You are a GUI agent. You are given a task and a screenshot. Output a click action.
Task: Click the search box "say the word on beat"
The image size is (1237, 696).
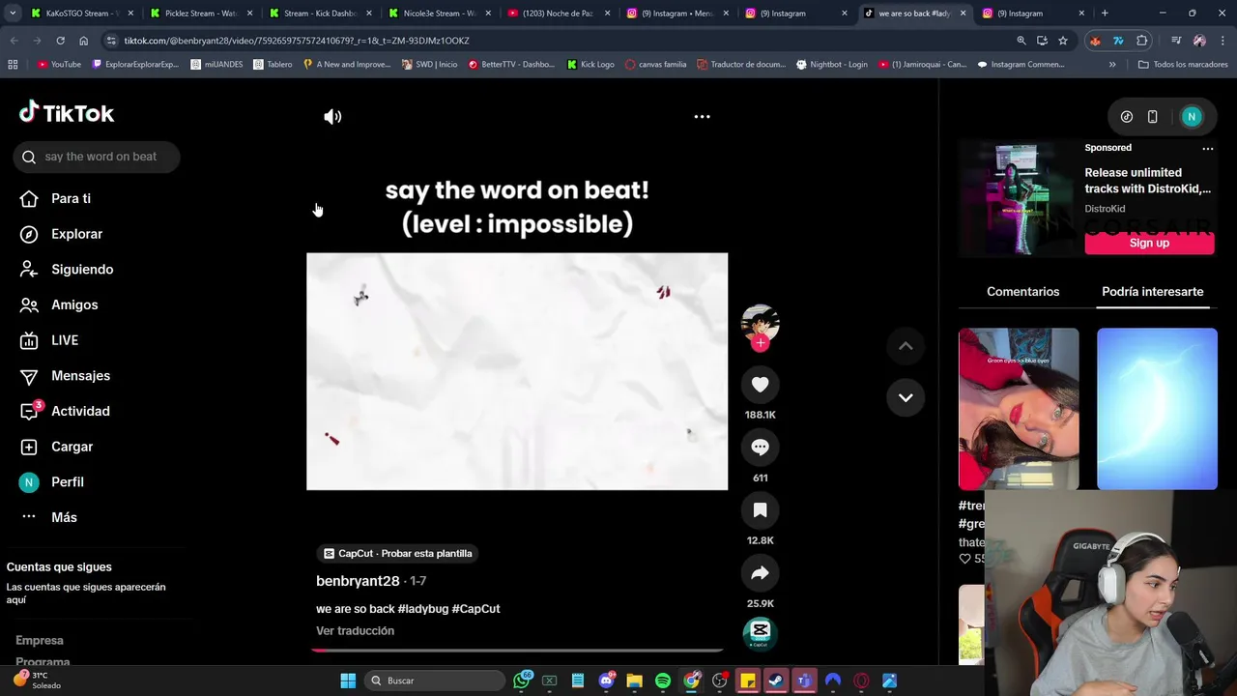tap(97, 157)
